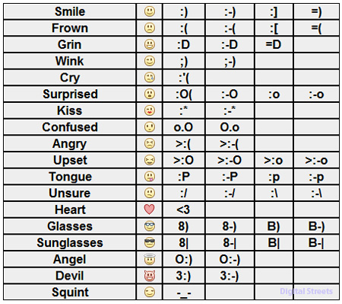Click the Tongue emoticon icon
342x304 pixels.
click(x=150, y=177)
